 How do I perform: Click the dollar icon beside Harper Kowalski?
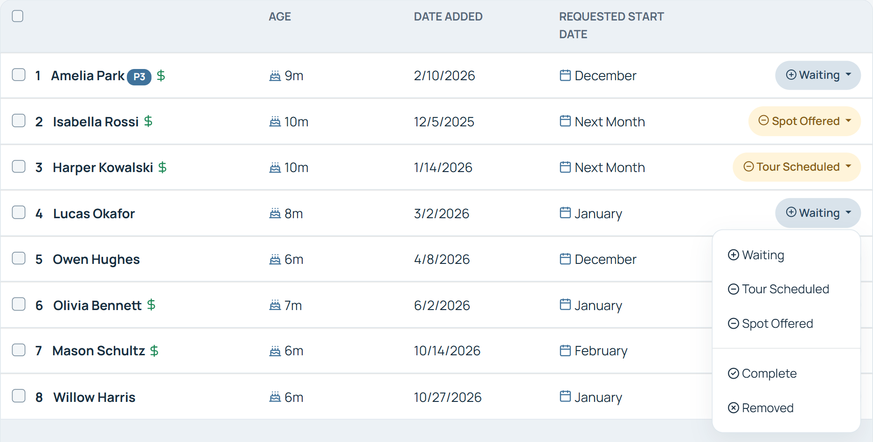point(162,167)
